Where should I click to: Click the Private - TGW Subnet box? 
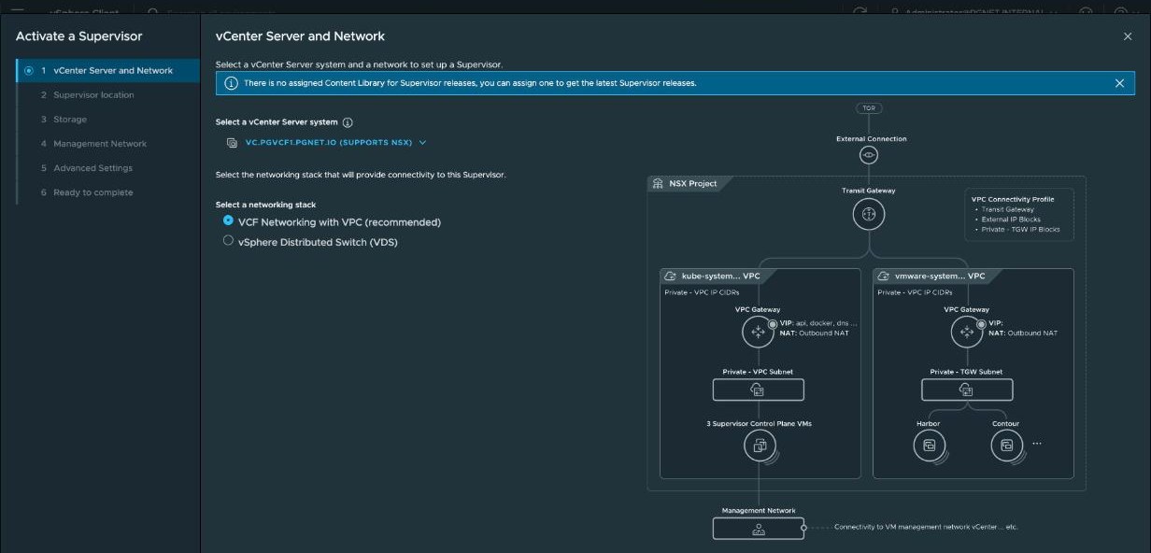point(967,390)
